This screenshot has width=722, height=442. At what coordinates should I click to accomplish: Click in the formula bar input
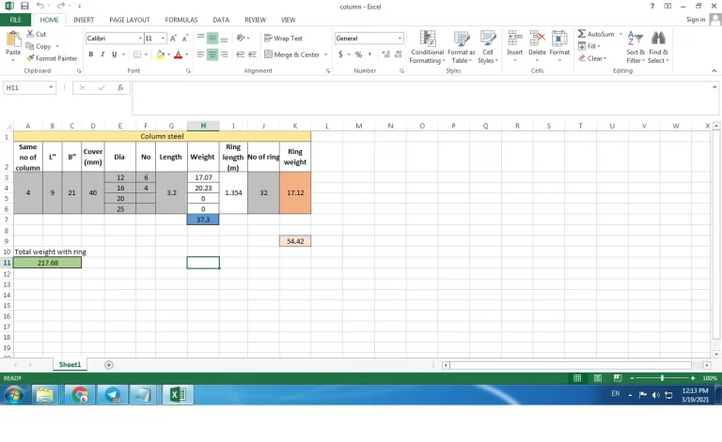pos(421,99)
